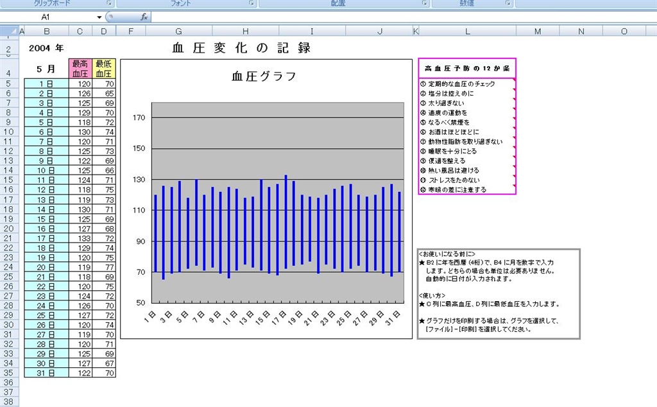Click the 129 value in the 4日 row

click(80, 113)
